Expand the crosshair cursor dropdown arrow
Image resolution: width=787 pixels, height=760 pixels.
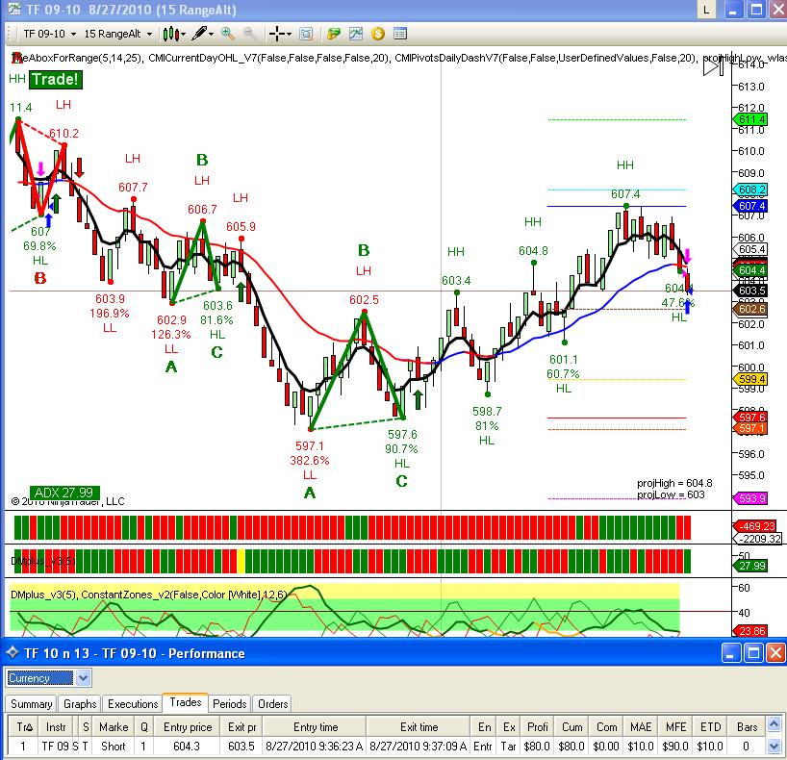(289, 34)
